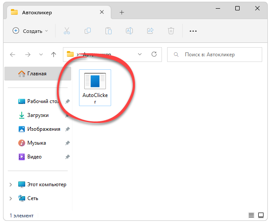The image size is (270, 223).
Task: Click the Copy icon in toolbar
Action: pyautogui.click(x=88, y=31)
